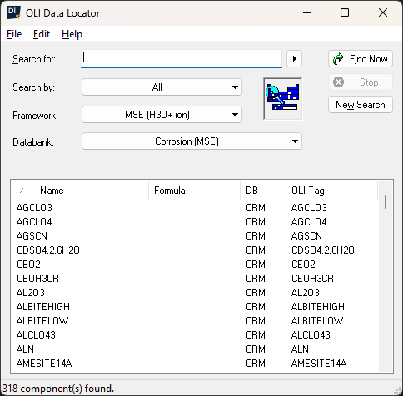
Task: Open the Edit menu
Action: [42, 34]
